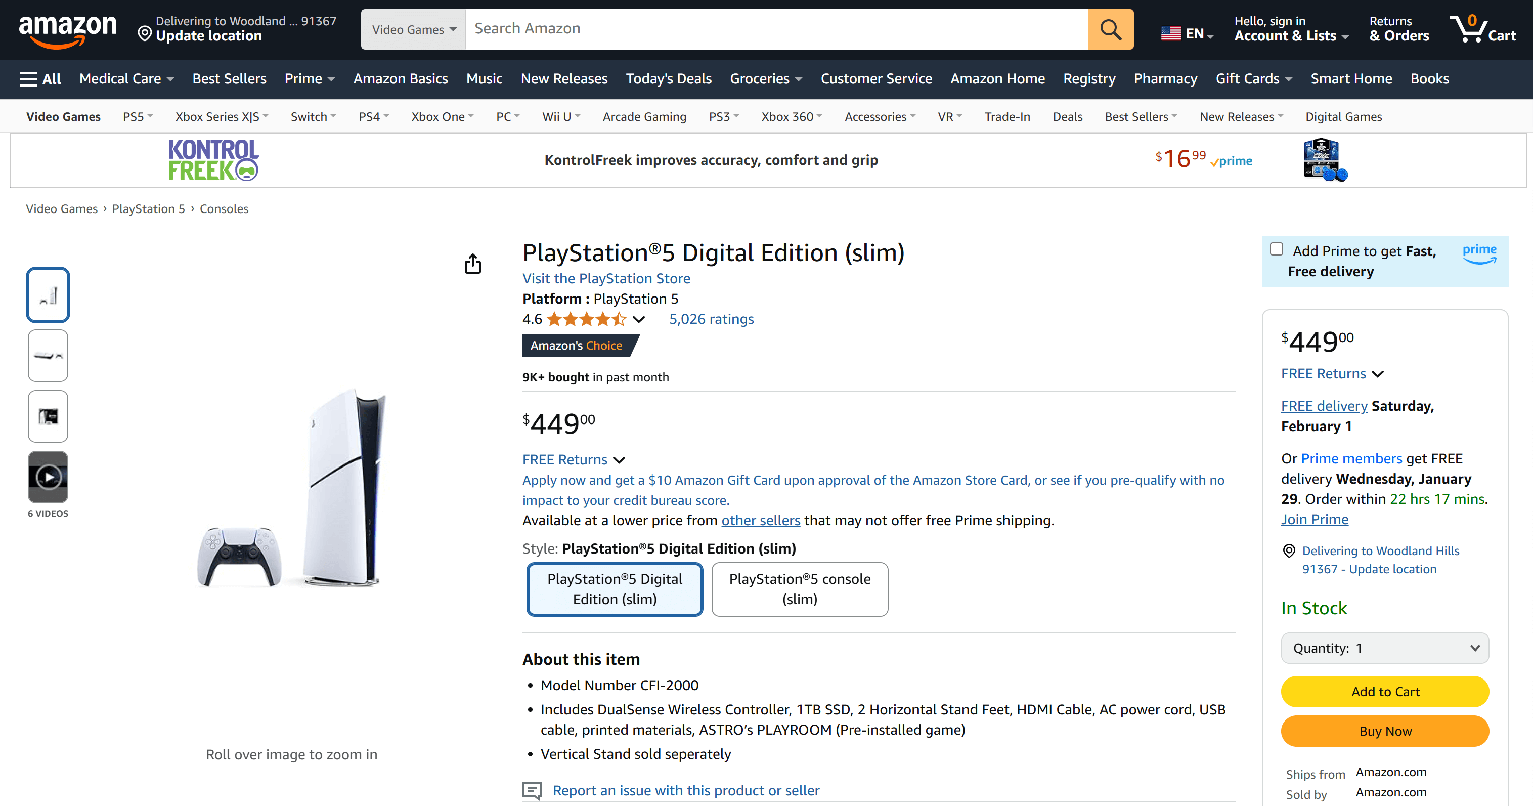Select the PlayStation 5 console (slim) style
Image resolution: width=1533 pixels, height=806 pixels.
click(800, 589)
